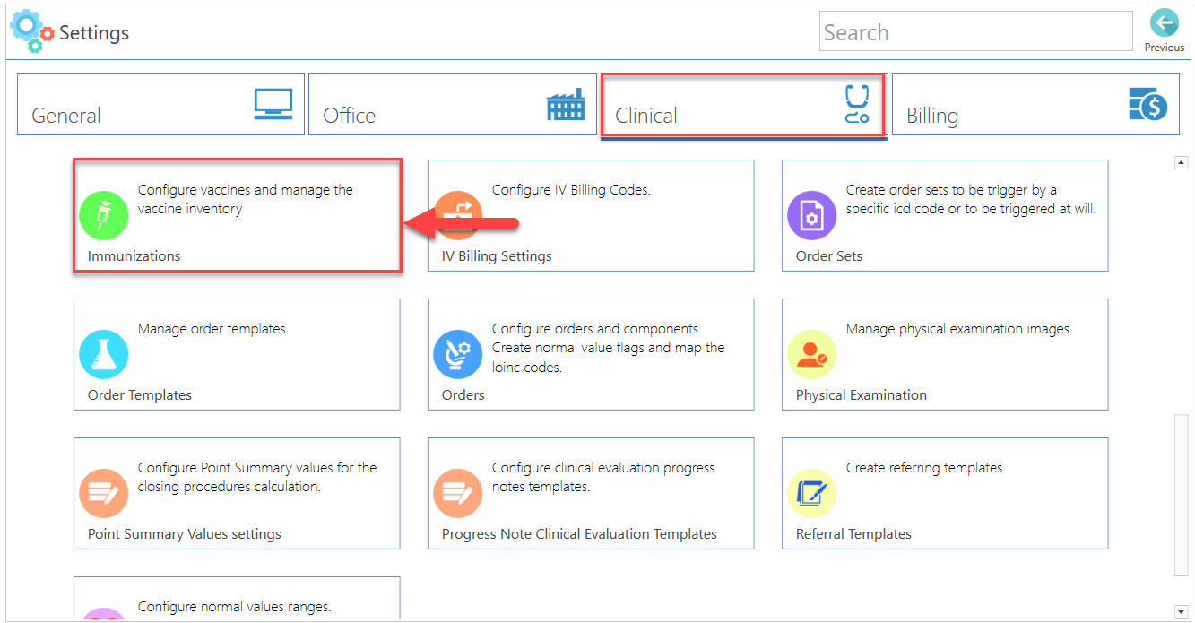
Task: Click the Previous label text
Action: 1164,48
